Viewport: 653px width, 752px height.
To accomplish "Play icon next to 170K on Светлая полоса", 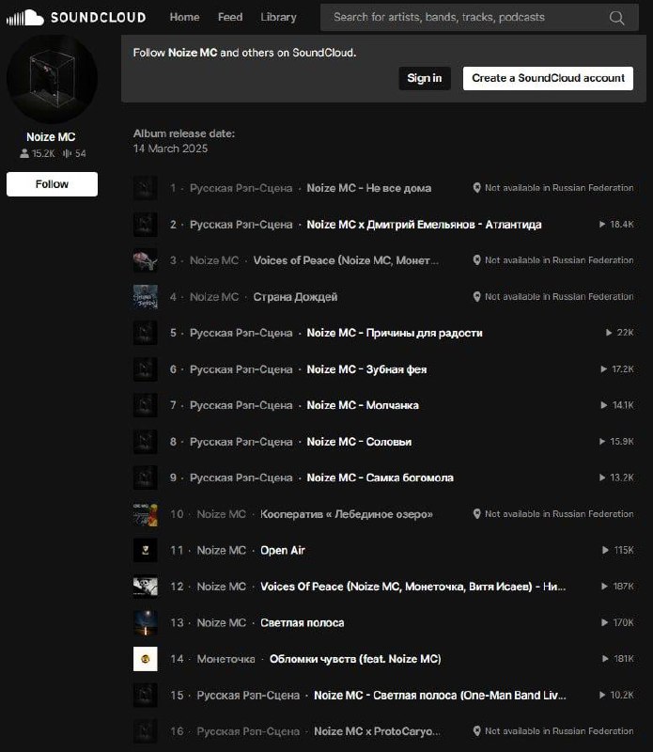I will [604, 622].
